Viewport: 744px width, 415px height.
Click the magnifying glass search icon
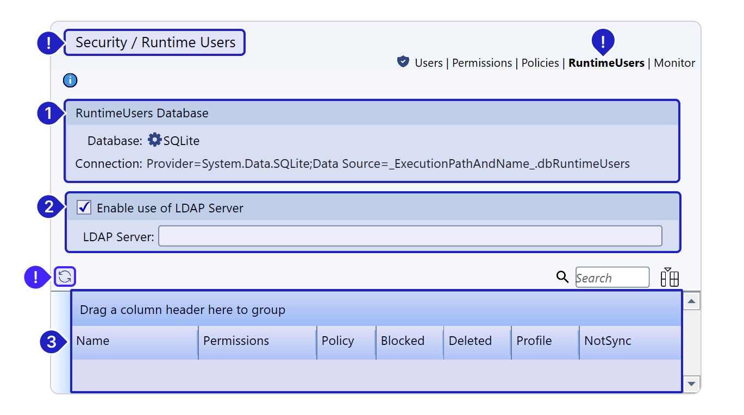pos(562,277)
